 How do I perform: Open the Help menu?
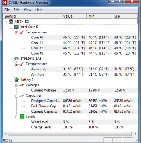point(39,10)
